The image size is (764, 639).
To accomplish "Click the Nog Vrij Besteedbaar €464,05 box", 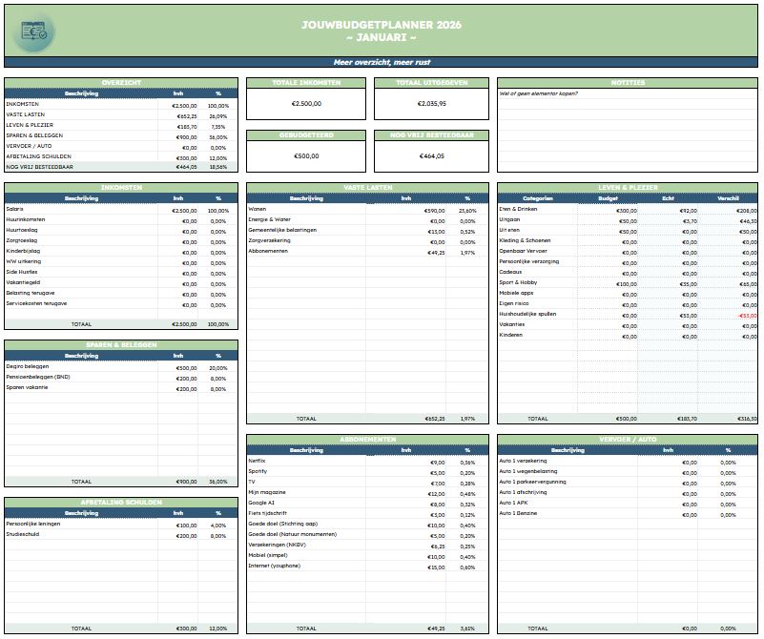I will [431, 156].
